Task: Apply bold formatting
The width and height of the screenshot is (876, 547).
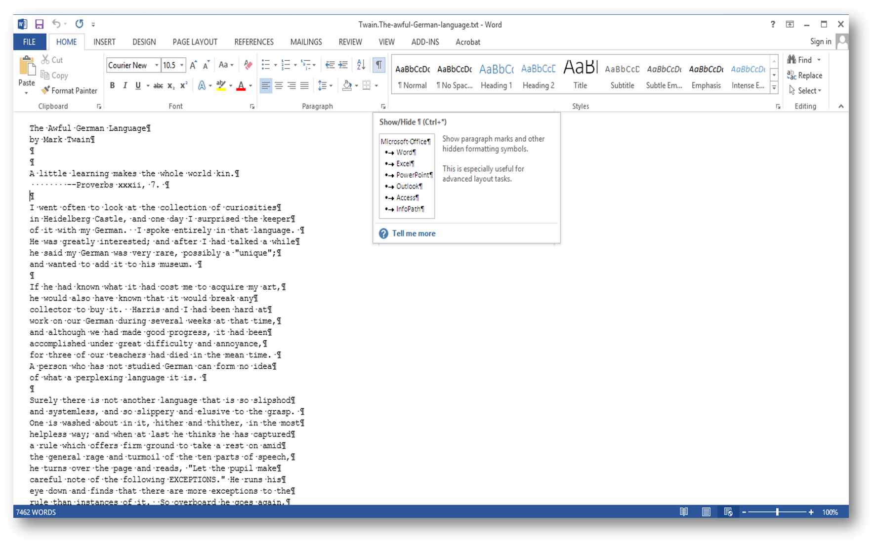Action: 112,85
